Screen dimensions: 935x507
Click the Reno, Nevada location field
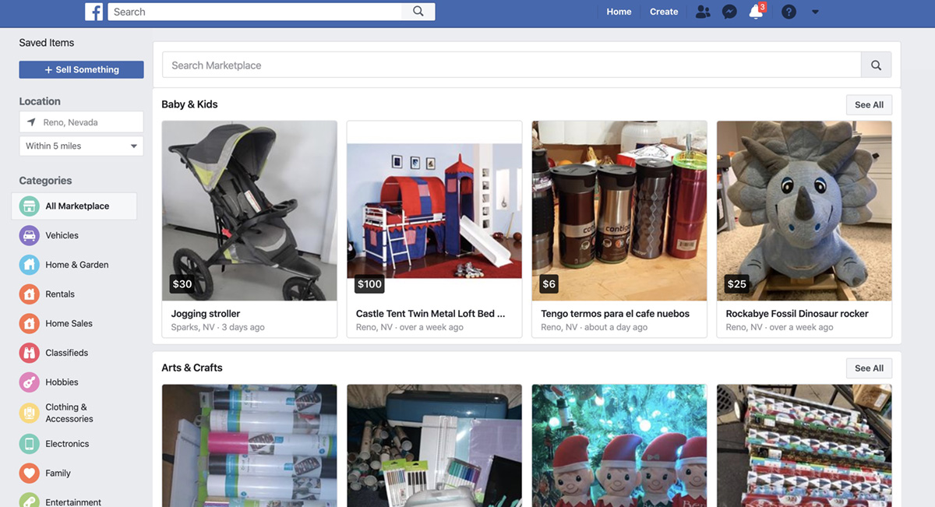[x=81, y=122]
